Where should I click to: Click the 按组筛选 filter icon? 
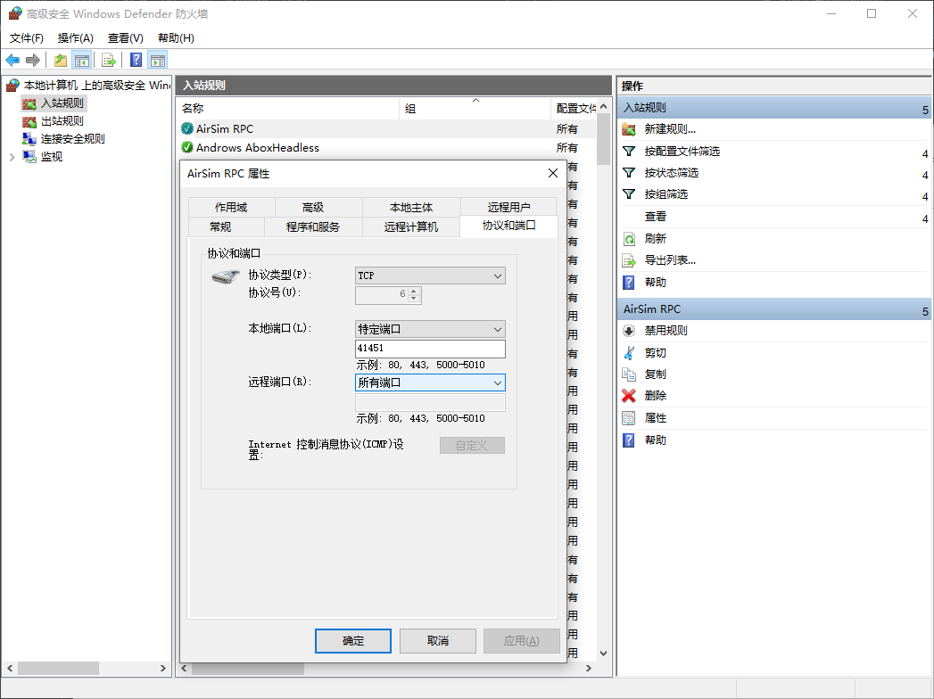[x=628, y=194]
